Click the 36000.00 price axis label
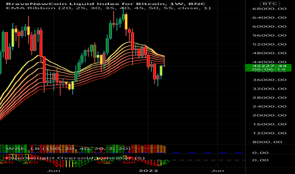 pyautogui.click(x=269, y=80)
